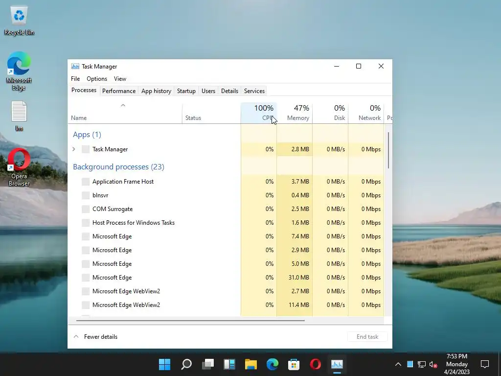Open Task View on the taskbar
501x376 pixels.
[x=208, y=364]
